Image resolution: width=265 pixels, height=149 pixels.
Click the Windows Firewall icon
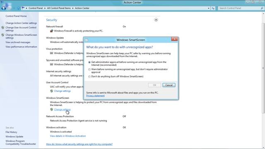point(51,31)
